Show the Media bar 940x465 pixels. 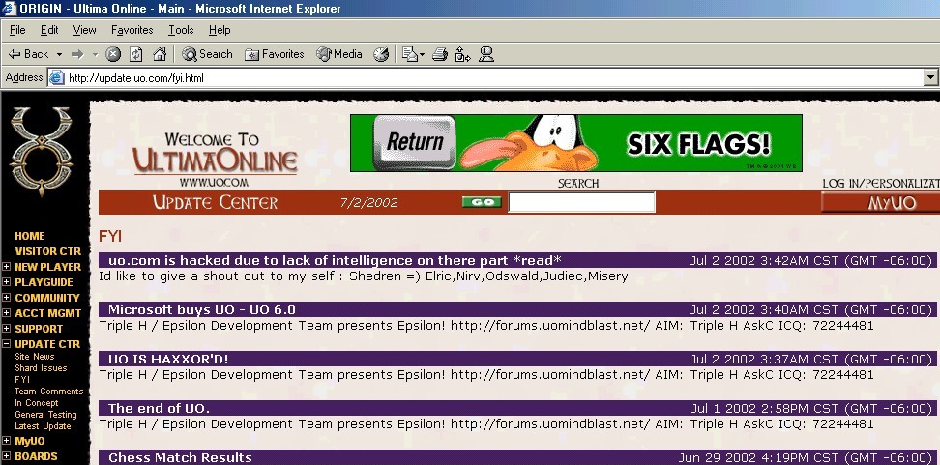pyautogui.click(x=339, y=54)
